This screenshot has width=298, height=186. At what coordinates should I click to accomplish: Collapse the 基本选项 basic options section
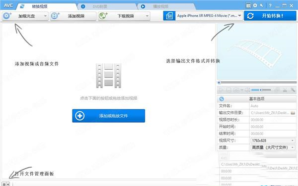tap(222, 99)
